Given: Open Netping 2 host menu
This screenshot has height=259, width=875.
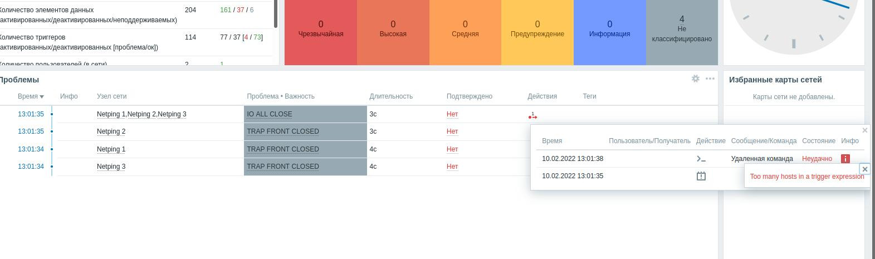Looking at the screenshot, I should [x=111, y=131].
